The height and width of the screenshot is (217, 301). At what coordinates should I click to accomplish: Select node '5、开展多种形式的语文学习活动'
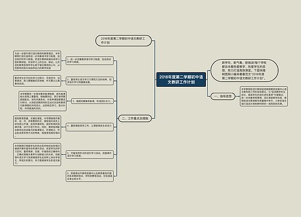(x=90, y=154)
